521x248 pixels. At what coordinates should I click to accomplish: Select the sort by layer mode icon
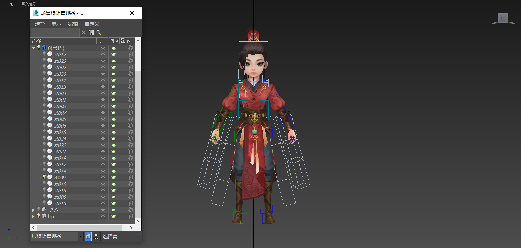coord(88,237)
